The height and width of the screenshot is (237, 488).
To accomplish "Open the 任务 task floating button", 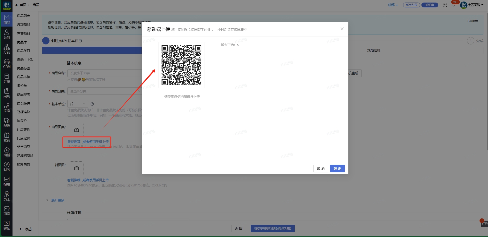I will pyautogui.click(x=484, y=223).
